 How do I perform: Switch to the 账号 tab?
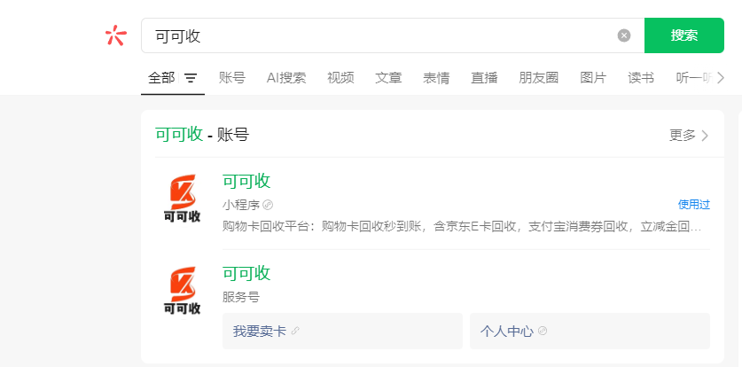(232, 78)
